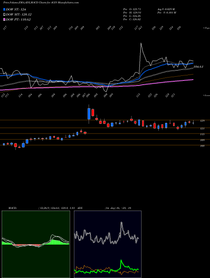Click the 109 level label on the candlestick axis
The width and height of the screenshot is (210, 278).
[x=202, y=140]
